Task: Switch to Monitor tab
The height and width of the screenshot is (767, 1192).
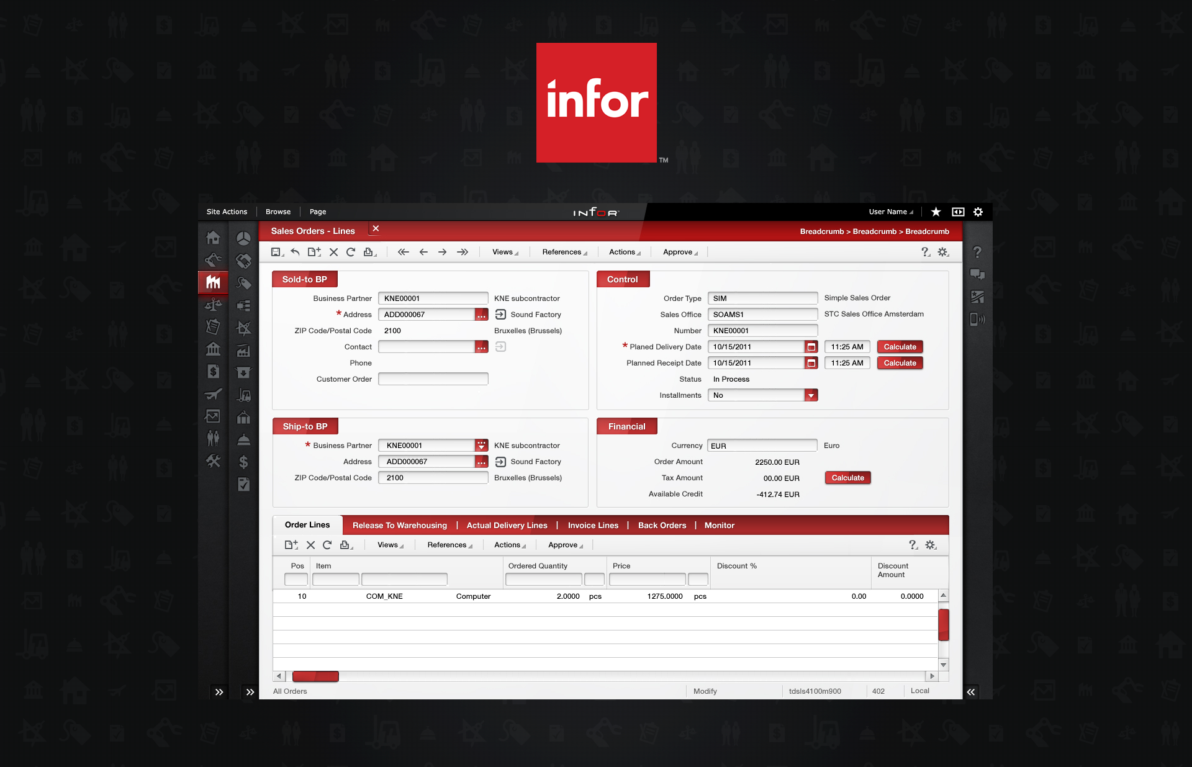Action: [720, 526]
